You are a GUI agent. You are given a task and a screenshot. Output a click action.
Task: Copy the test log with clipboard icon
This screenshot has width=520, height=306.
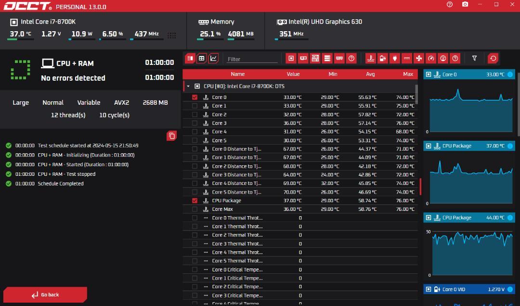click(x=171, y=136)
